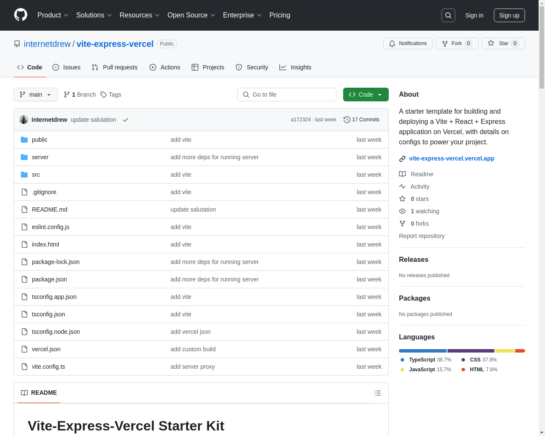Viewport: 545px width, 436px height.
Task: Open the eslint.config.js file
Action: point(51,227)
